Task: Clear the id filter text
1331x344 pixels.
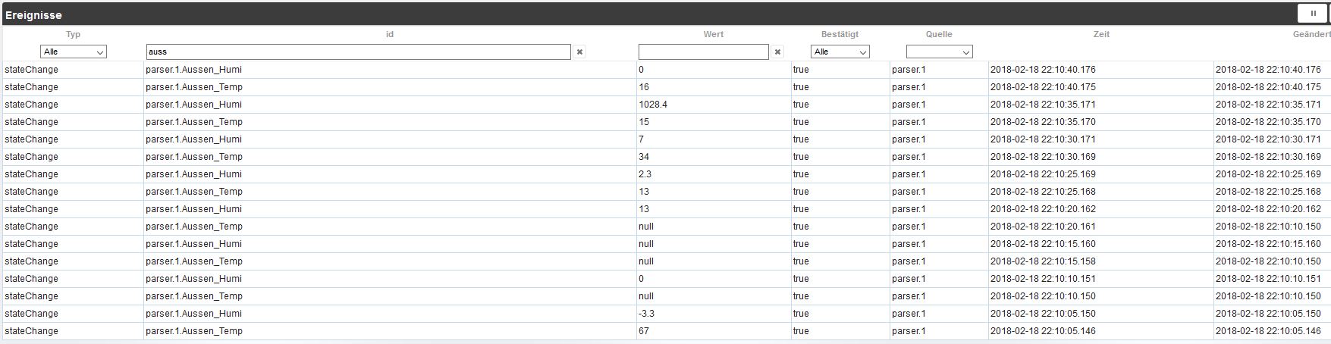Action: [580, 52]
